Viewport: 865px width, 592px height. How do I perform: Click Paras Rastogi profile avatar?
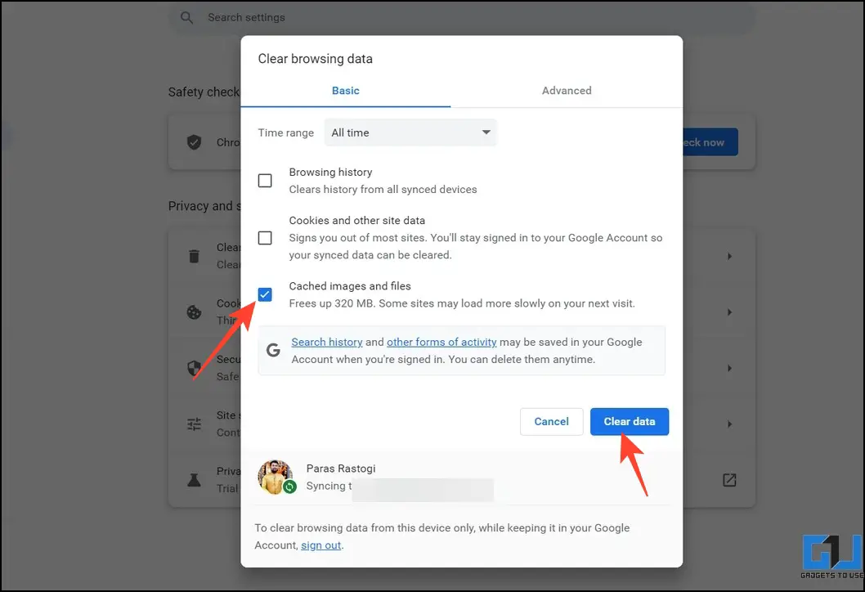pos(275,476)
